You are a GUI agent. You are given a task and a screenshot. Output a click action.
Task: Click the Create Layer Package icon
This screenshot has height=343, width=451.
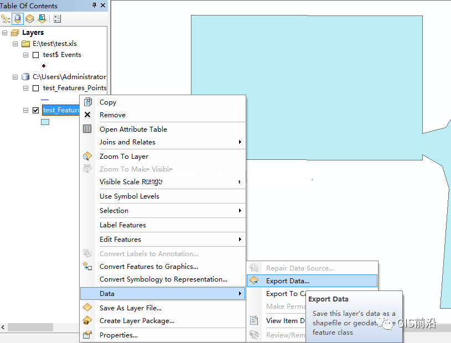pyautogui.click(x=87, y=320)
